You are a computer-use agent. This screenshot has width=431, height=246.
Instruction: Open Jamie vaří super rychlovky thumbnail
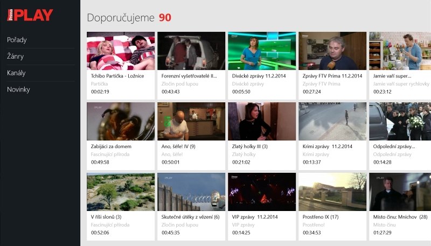point(399,51)
